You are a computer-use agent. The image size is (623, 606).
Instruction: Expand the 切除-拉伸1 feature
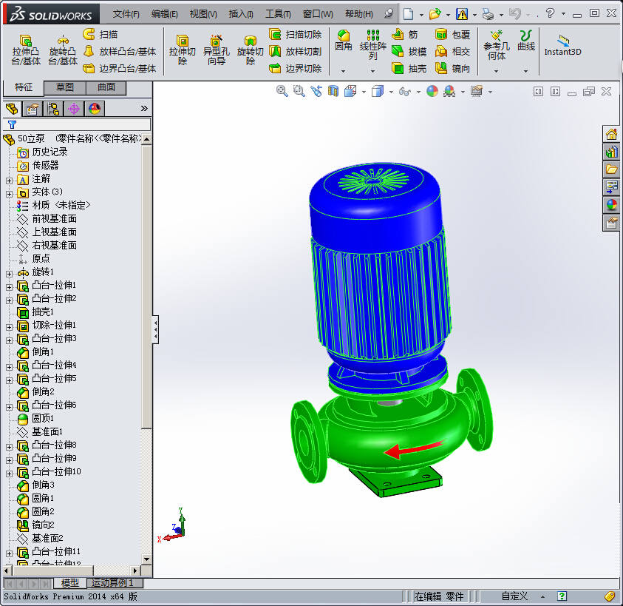pyautogui.click(x=9, y=328)
